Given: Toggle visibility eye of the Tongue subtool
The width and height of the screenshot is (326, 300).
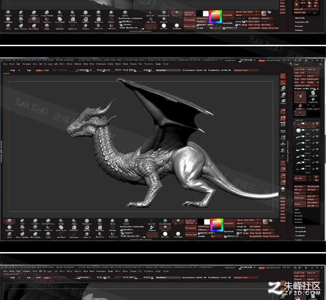Looking at the screenshot, I should [x=317, y=162].
